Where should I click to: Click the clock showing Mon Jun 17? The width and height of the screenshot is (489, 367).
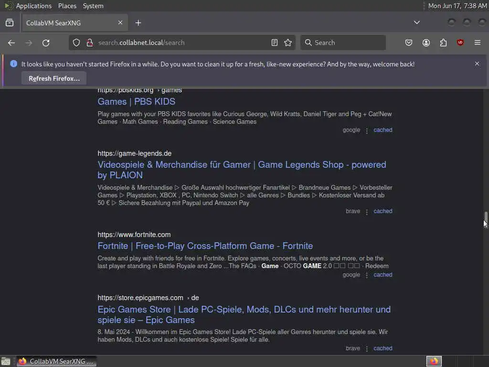pyautogui.click(x=457, y=6)
